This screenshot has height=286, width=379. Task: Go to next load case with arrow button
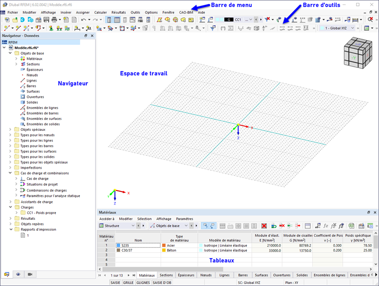click(x=260, y=19)
